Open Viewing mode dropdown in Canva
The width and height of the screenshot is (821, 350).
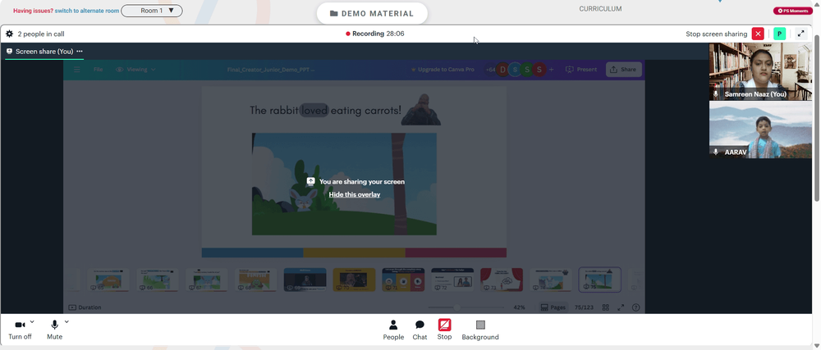(x=135, y=70)
